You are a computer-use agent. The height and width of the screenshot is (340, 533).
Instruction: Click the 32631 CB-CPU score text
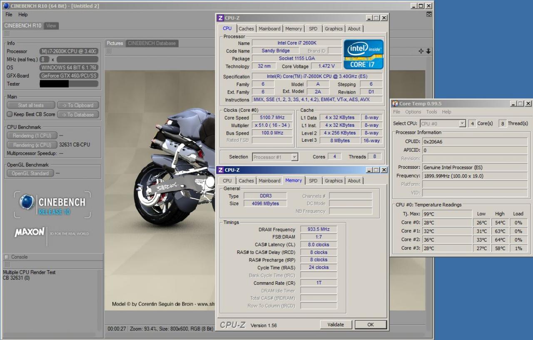pos(75,145)
